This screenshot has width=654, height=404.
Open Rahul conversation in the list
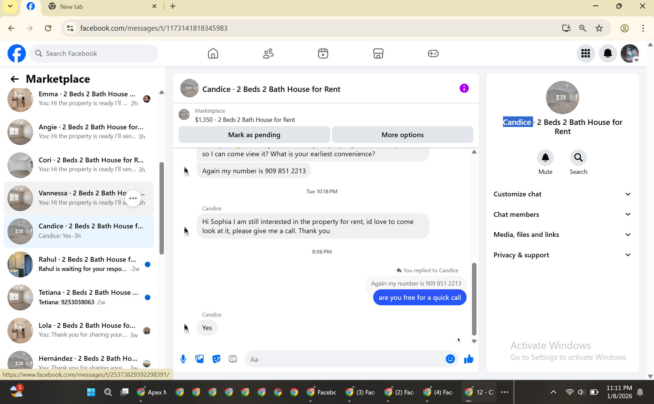click(x=79, y=264)
